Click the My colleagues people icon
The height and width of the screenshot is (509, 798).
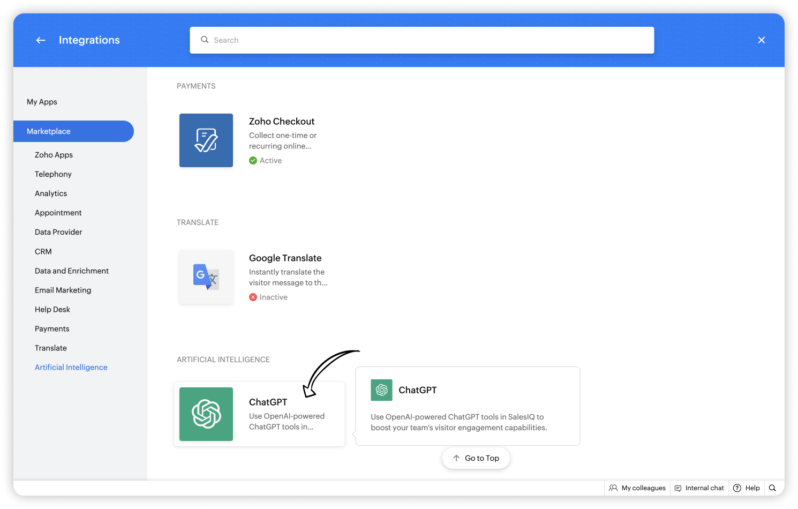click(613, 488)
